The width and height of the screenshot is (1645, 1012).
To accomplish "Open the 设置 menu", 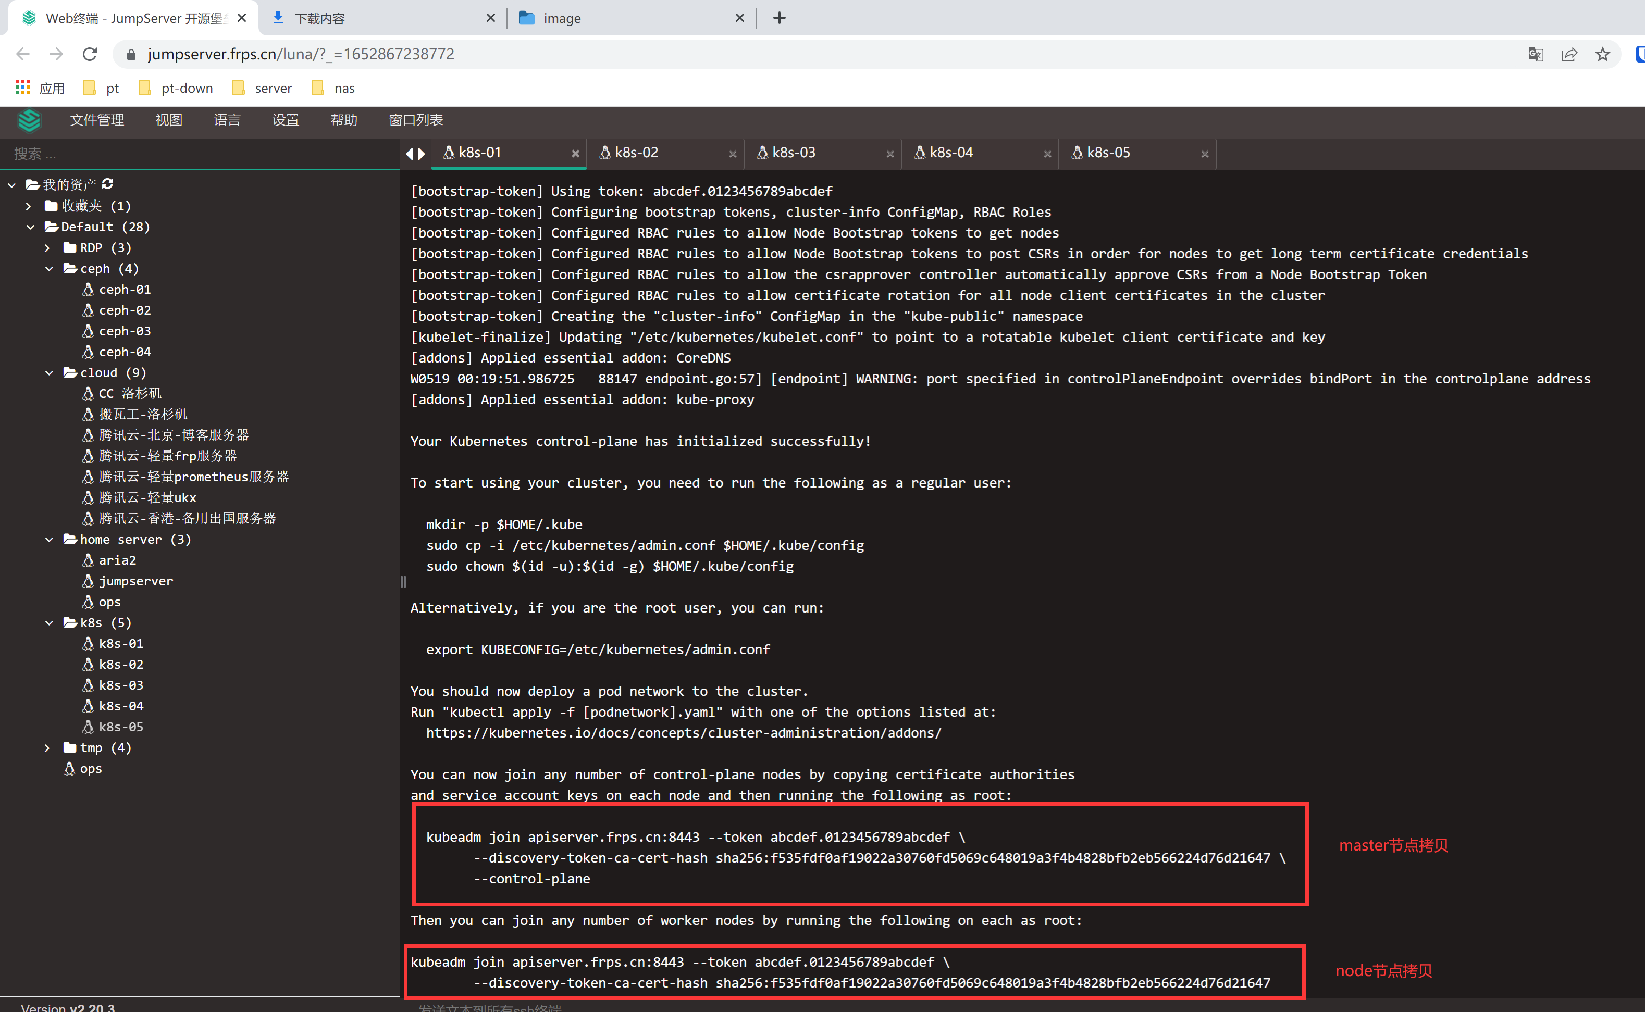I will (x=285, y=120).
